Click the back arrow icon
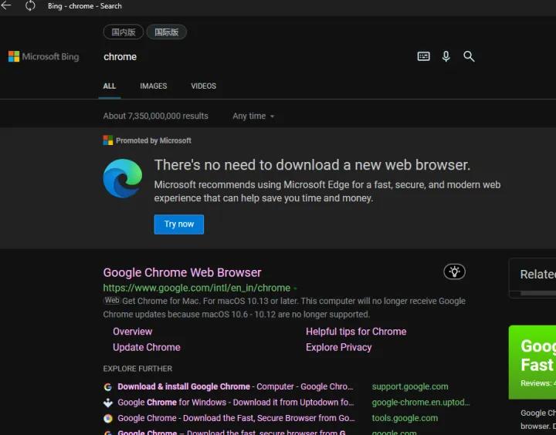Image resolution: width=556 pixels, height=435 pixels. click(x=6, y=5)
